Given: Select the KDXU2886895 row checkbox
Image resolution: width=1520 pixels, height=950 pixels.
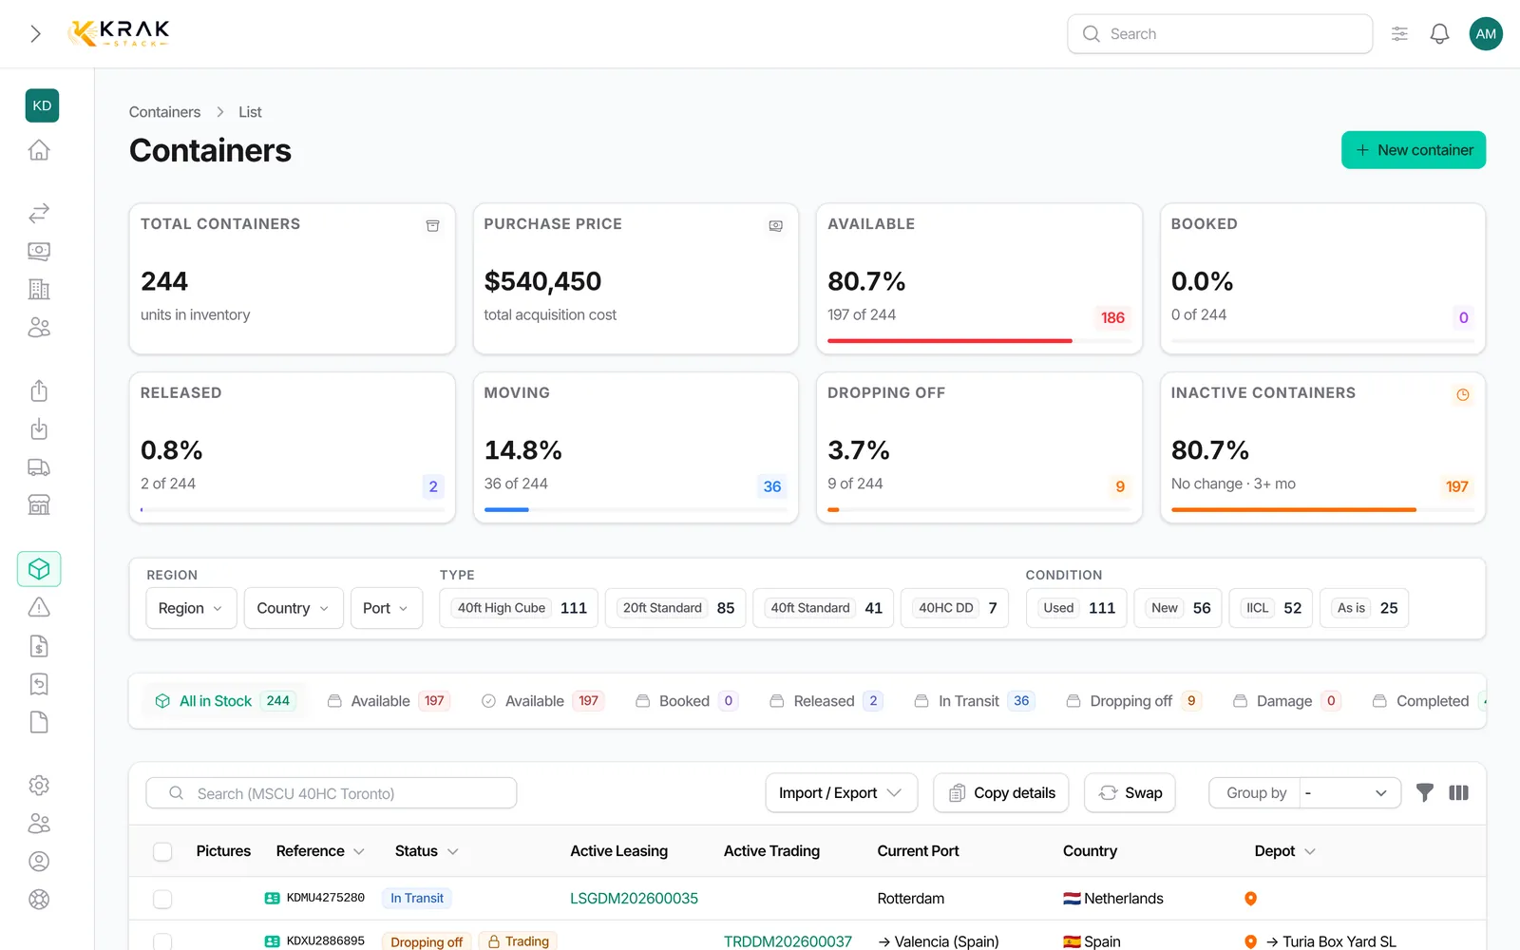Looking at the screenshot, I should (x=162, y=941).
